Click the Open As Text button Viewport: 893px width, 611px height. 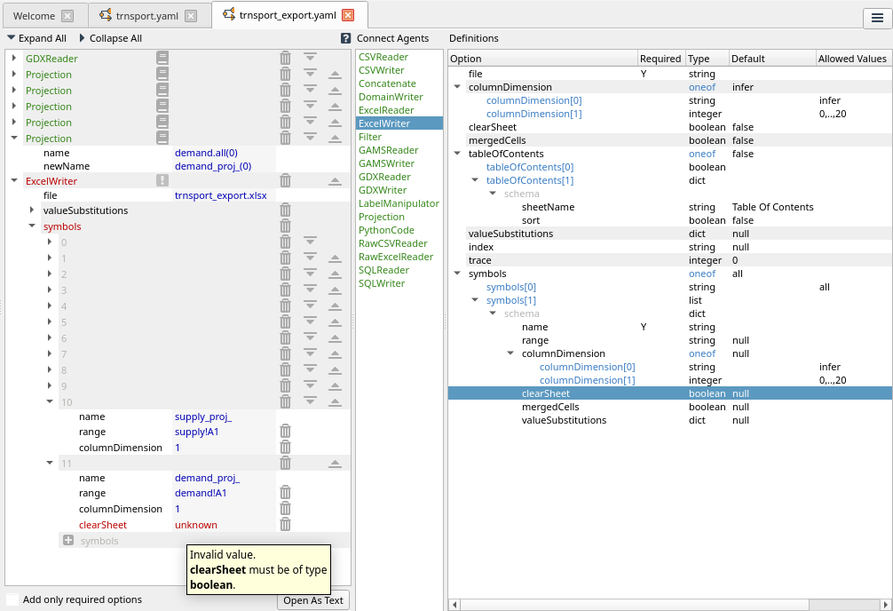tap(313, 600)
